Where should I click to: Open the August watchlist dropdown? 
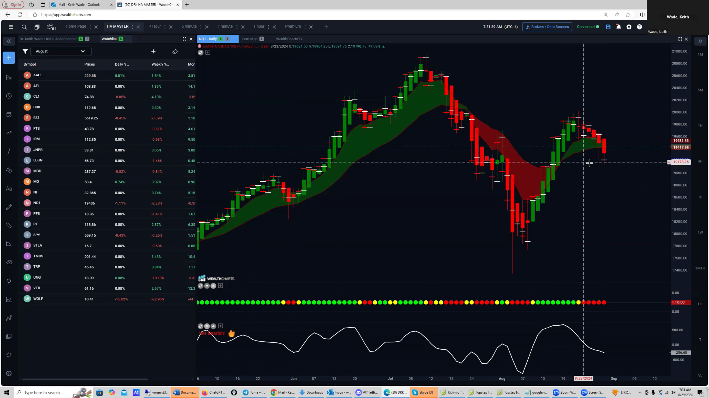click(x=61, y=52)
